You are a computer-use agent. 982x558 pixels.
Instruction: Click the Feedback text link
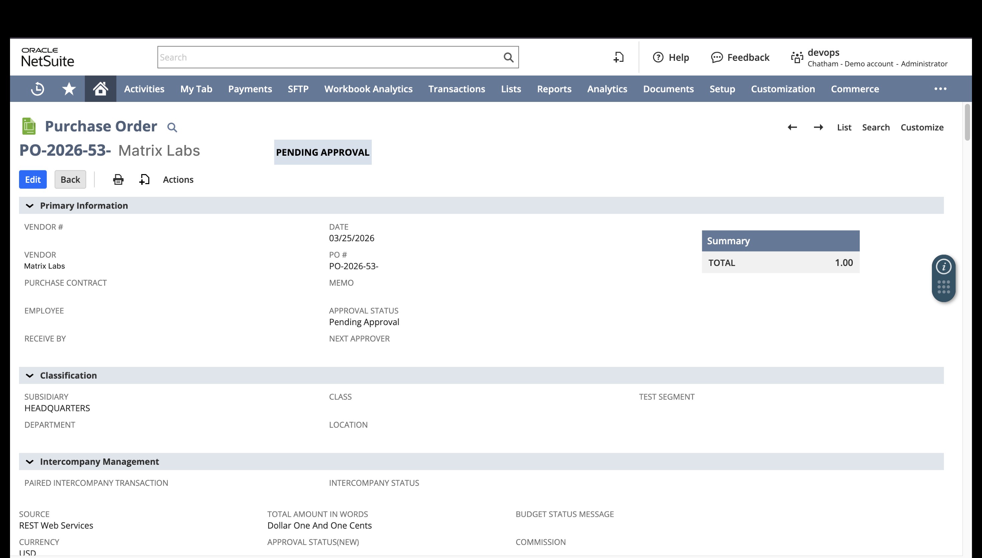pyautogui.click(x=748, y=57)
